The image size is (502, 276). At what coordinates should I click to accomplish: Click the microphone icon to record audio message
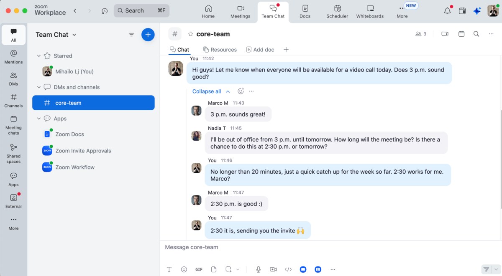coord(258,269)
